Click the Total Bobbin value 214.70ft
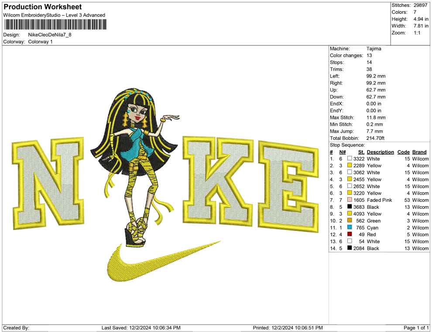Screen dimensions: 432x332 pos(375,138)
